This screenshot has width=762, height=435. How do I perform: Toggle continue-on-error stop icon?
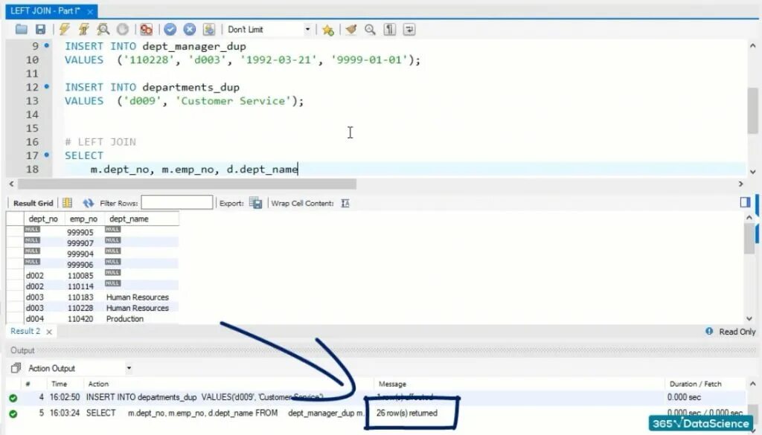[146, 30]
